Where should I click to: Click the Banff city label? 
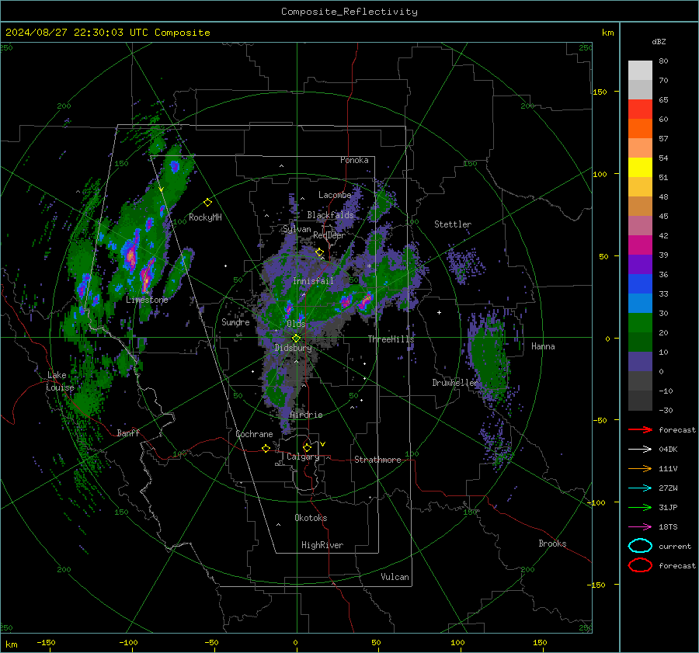point(128,432)
